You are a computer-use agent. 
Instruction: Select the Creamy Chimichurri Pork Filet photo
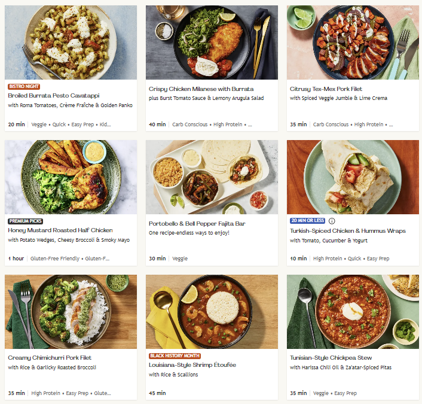point(71,311)
